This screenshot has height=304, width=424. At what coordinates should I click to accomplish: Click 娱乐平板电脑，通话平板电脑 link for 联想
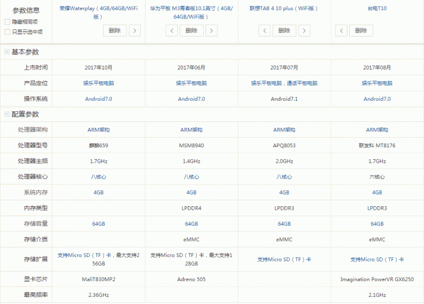[284, 83]
